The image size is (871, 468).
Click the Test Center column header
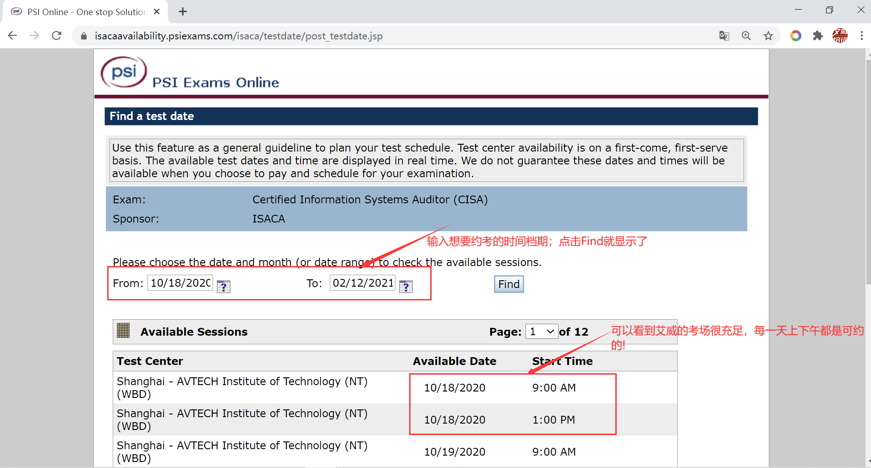pos(150,361)
